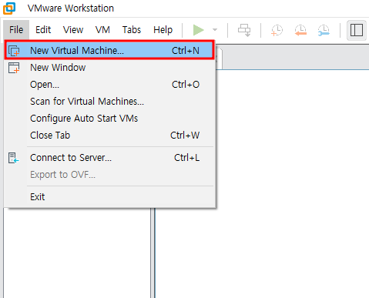The width and height of the screenshot is (369, 298).
Task: Open the File menu
Action: click(16, 30)
